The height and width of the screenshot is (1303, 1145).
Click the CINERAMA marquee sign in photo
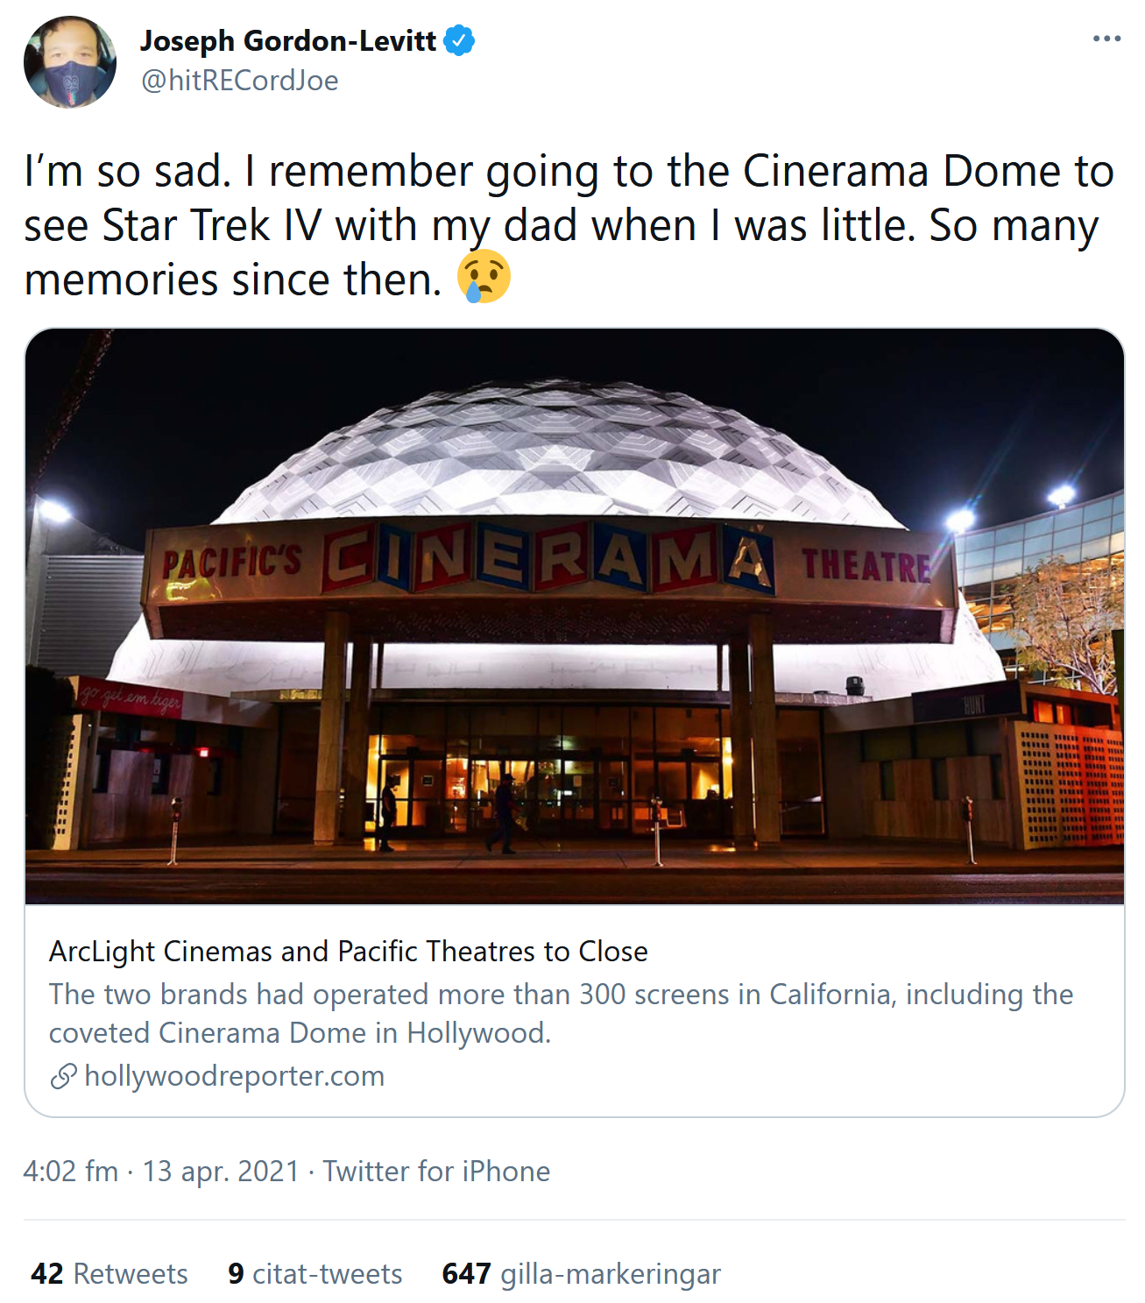(x=548, y=557)
